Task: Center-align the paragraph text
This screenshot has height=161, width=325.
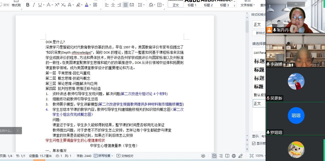Action: coord(113,5)
